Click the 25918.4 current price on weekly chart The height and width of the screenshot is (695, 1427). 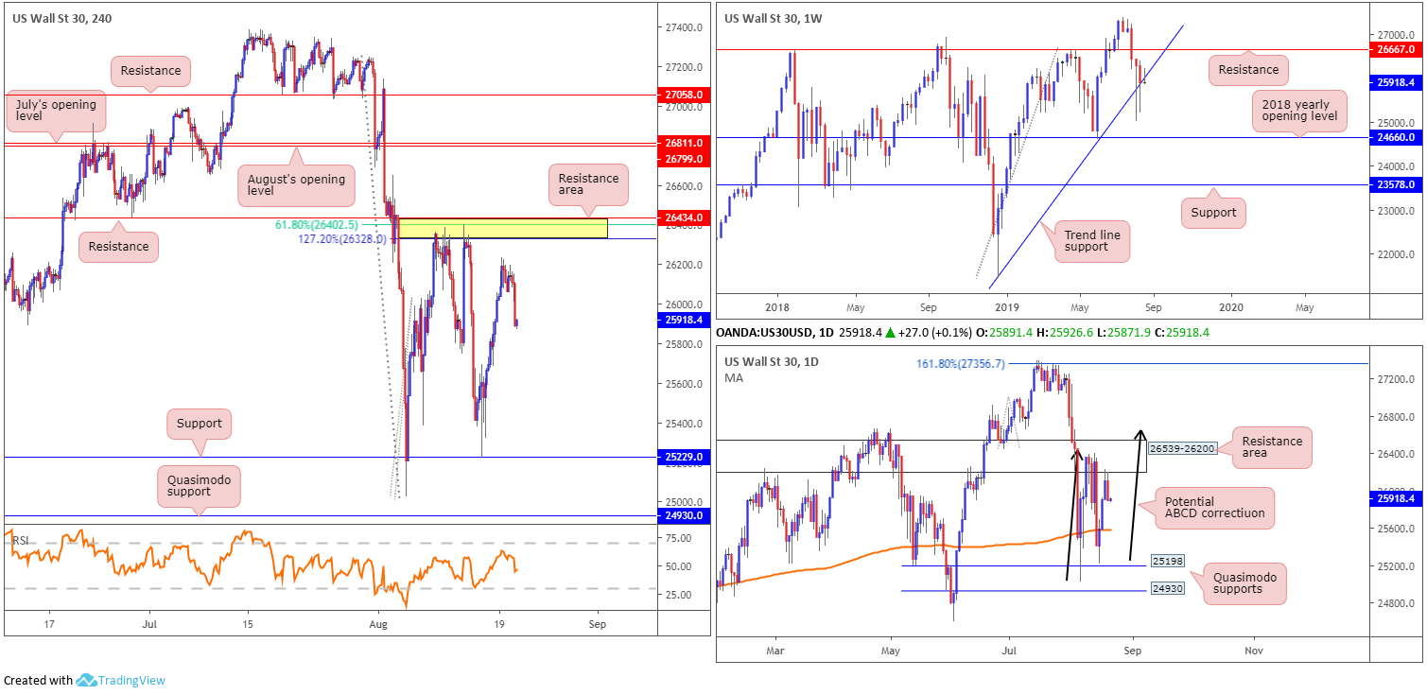[x=1396, y=82]
